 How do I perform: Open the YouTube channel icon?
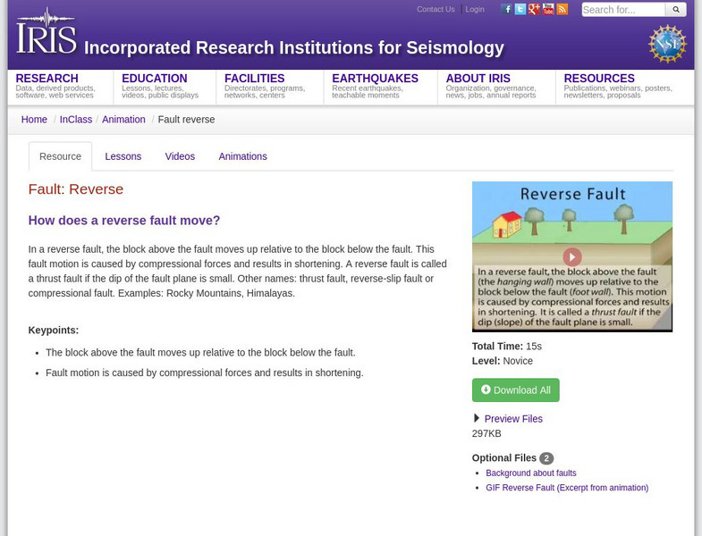click(x=548, y=9)
